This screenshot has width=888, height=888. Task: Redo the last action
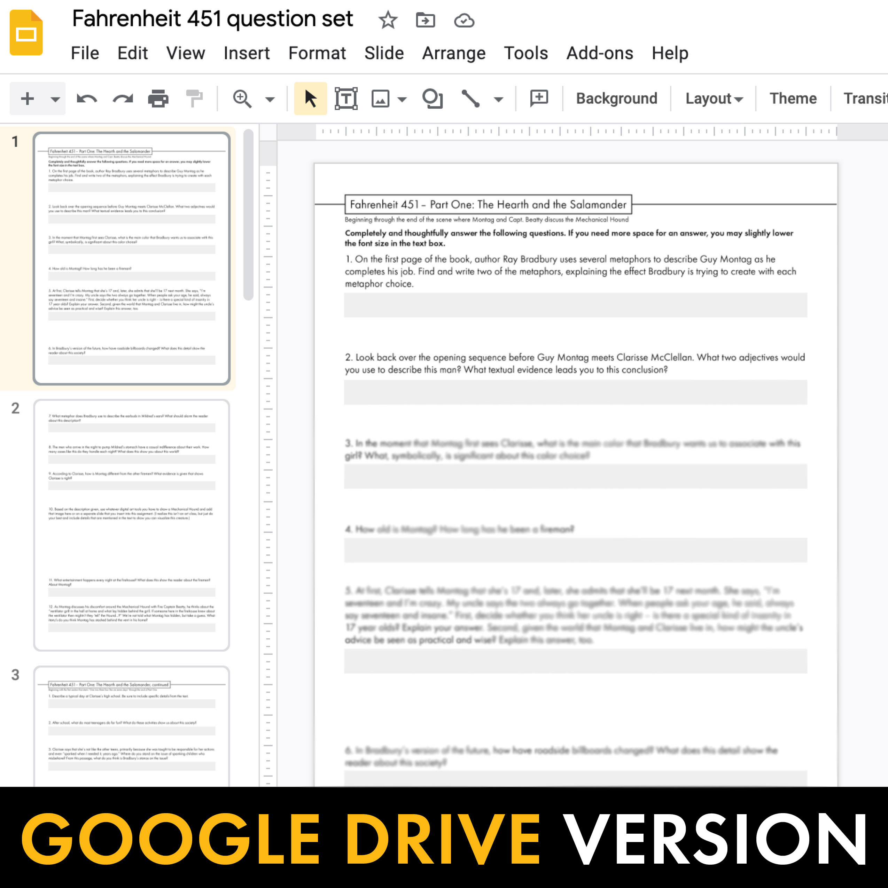[123, 99]
